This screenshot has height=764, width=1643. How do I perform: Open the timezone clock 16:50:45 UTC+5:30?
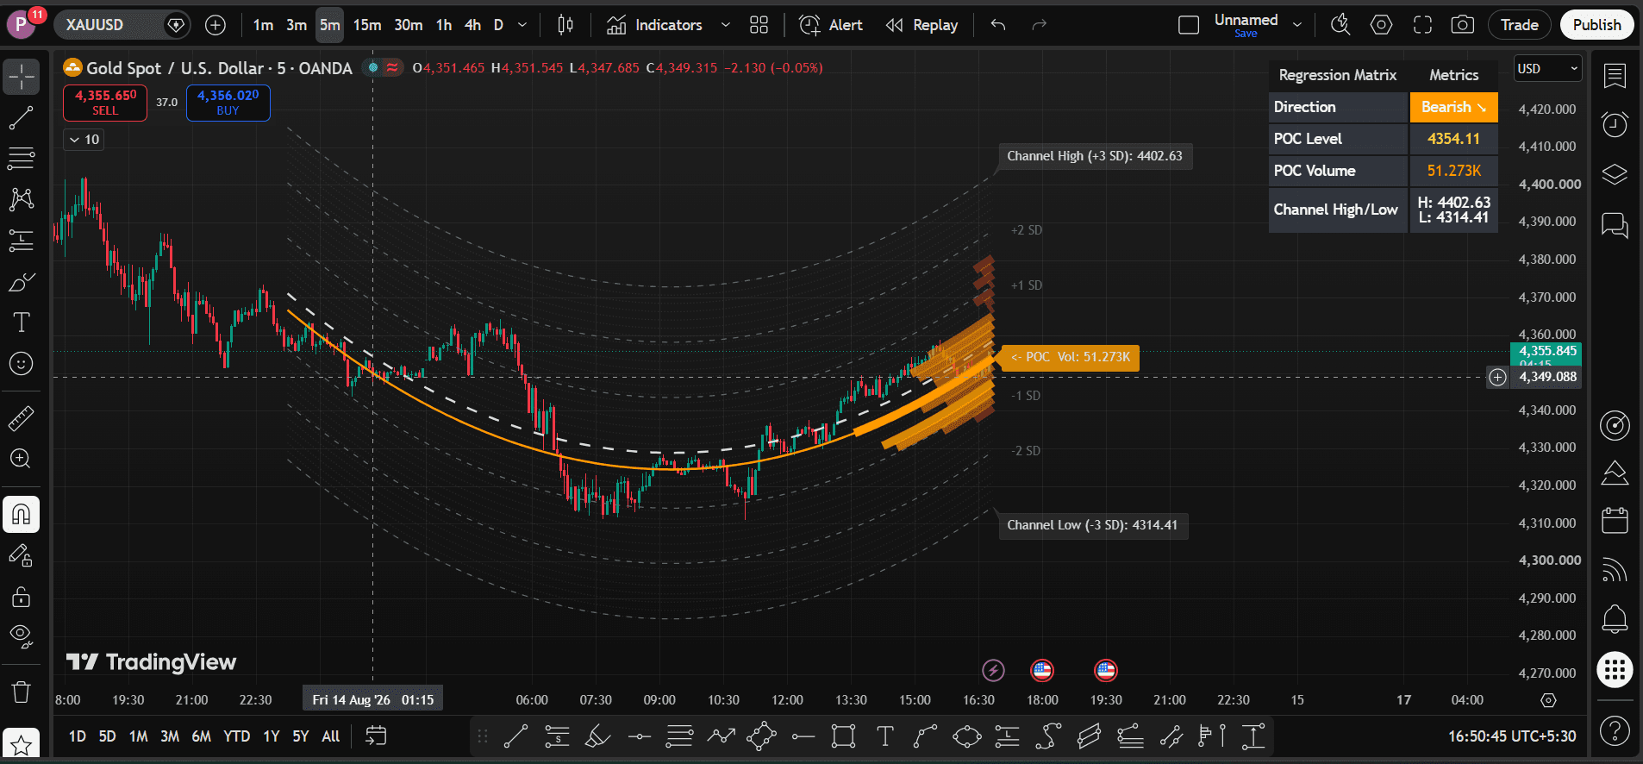(x=1512, y=736)
